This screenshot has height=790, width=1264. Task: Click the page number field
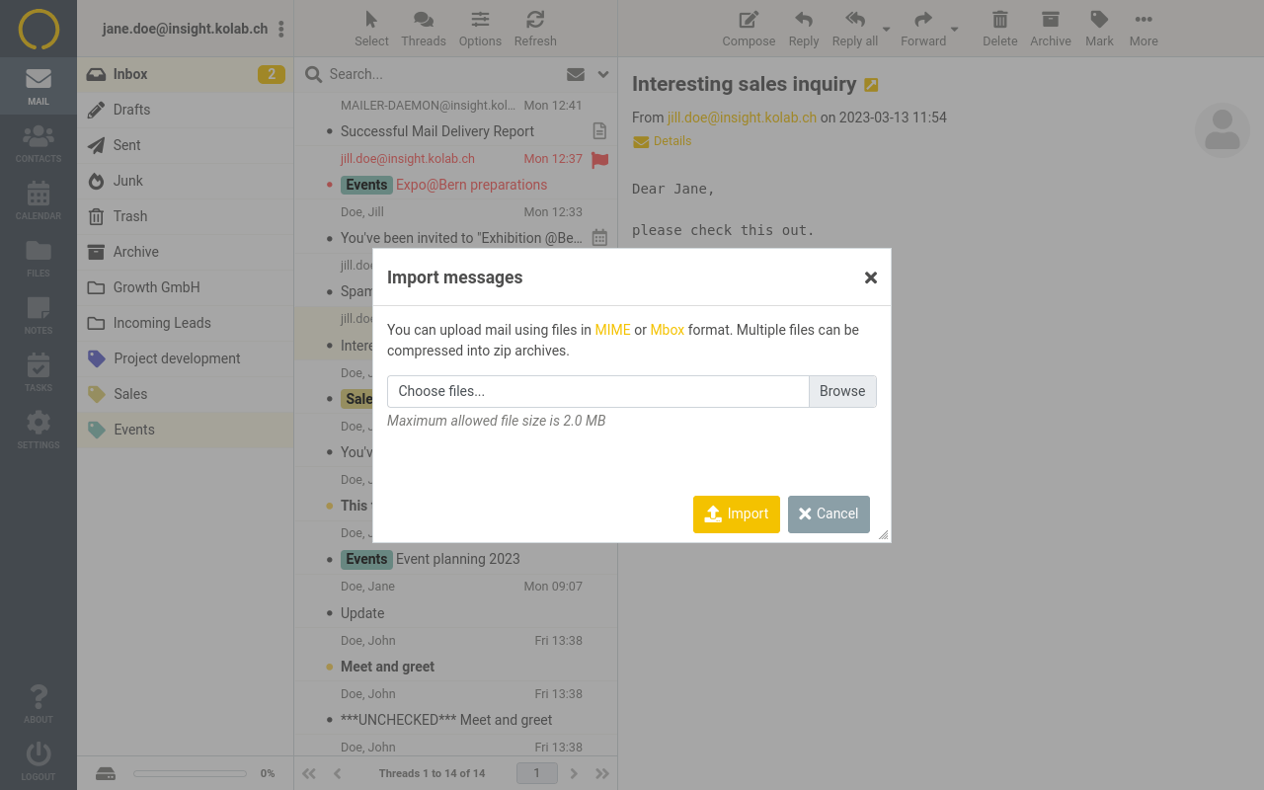click(537, 773)
